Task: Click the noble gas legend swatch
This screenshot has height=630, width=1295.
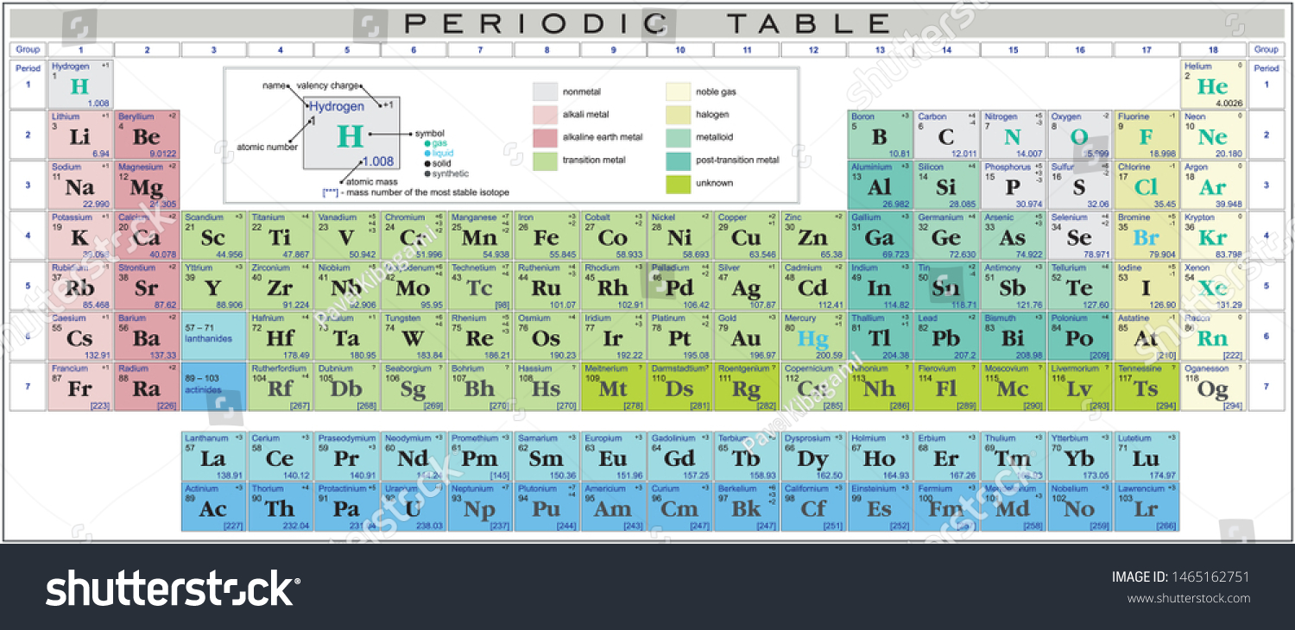Action: (x=679, y=91)
